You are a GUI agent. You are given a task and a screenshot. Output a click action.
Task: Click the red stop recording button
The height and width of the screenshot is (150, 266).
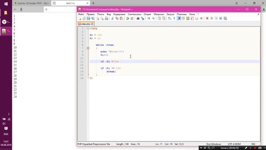(255, 148)
